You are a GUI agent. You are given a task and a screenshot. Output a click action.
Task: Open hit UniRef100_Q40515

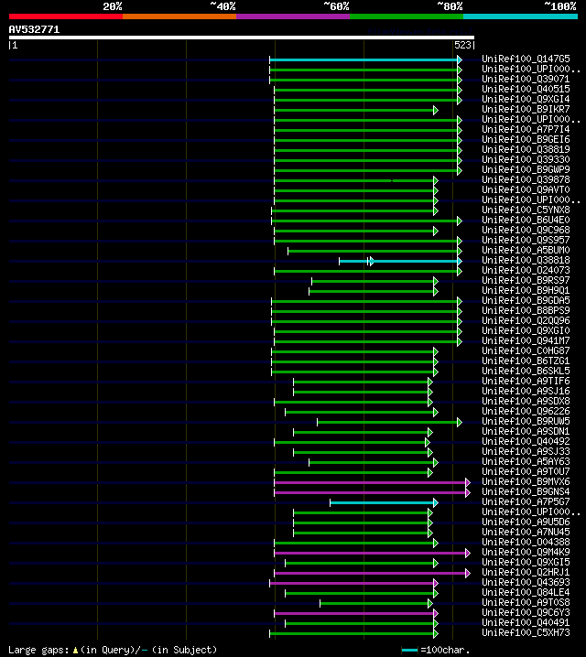pyautogui.click(x=526, y=89)
